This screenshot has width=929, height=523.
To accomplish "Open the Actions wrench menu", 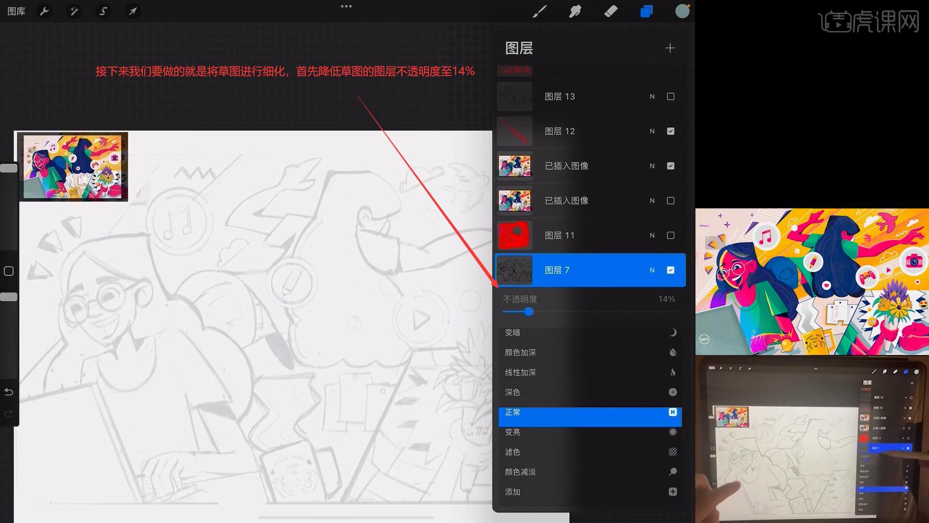I will click(x=45, y=11).
